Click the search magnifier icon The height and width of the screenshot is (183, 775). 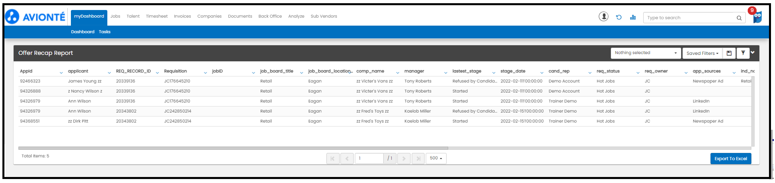click(x=739, y=18)
